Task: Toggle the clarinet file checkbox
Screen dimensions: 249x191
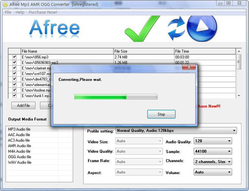Action: click(15, 68)
